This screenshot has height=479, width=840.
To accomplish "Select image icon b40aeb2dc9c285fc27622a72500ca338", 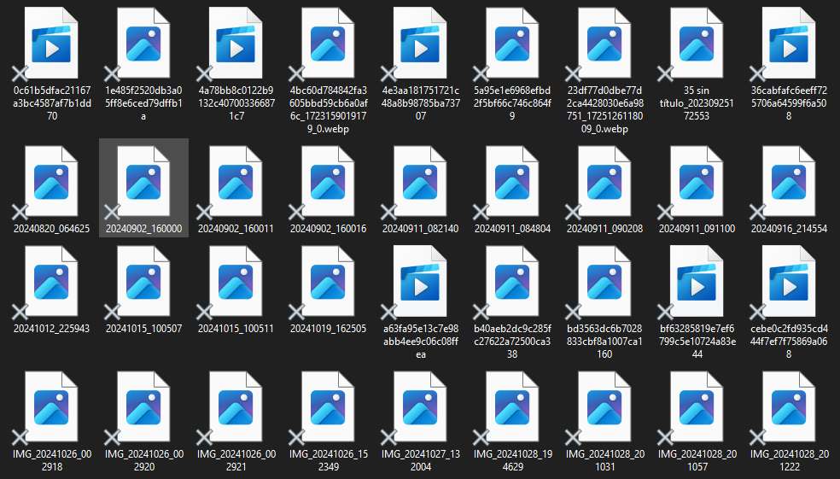I will (512, 281).
